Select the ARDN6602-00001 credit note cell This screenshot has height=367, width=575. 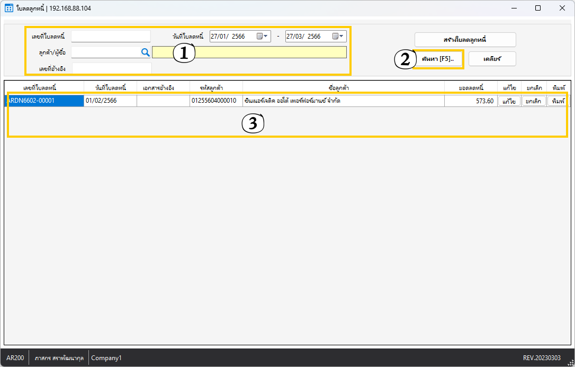pyautogui.click(x=44, y=101)
